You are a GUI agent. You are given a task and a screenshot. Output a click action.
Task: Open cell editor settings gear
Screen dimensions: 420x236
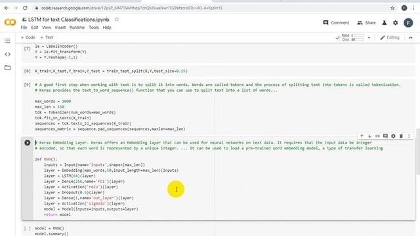(393, 136)
